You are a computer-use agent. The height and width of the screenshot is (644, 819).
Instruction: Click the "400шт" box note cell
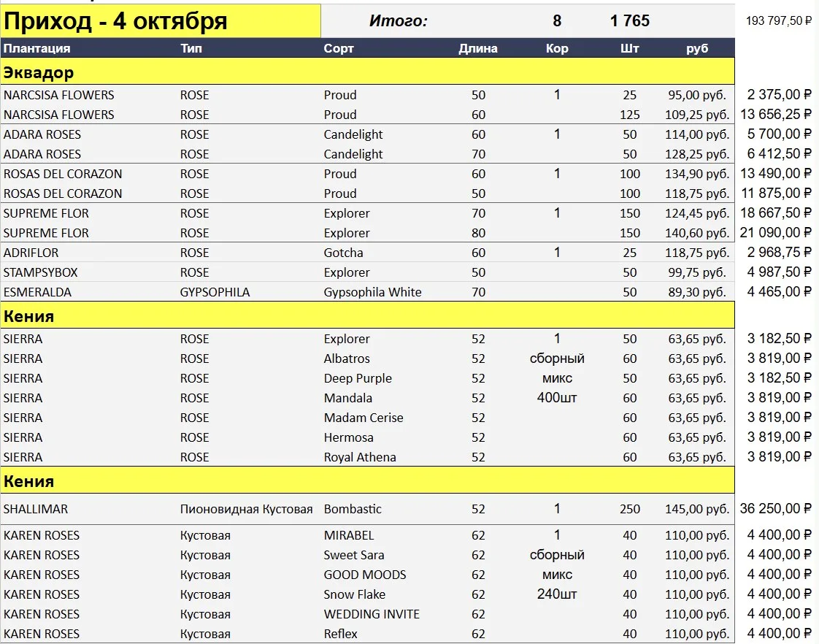coord(557,398)
